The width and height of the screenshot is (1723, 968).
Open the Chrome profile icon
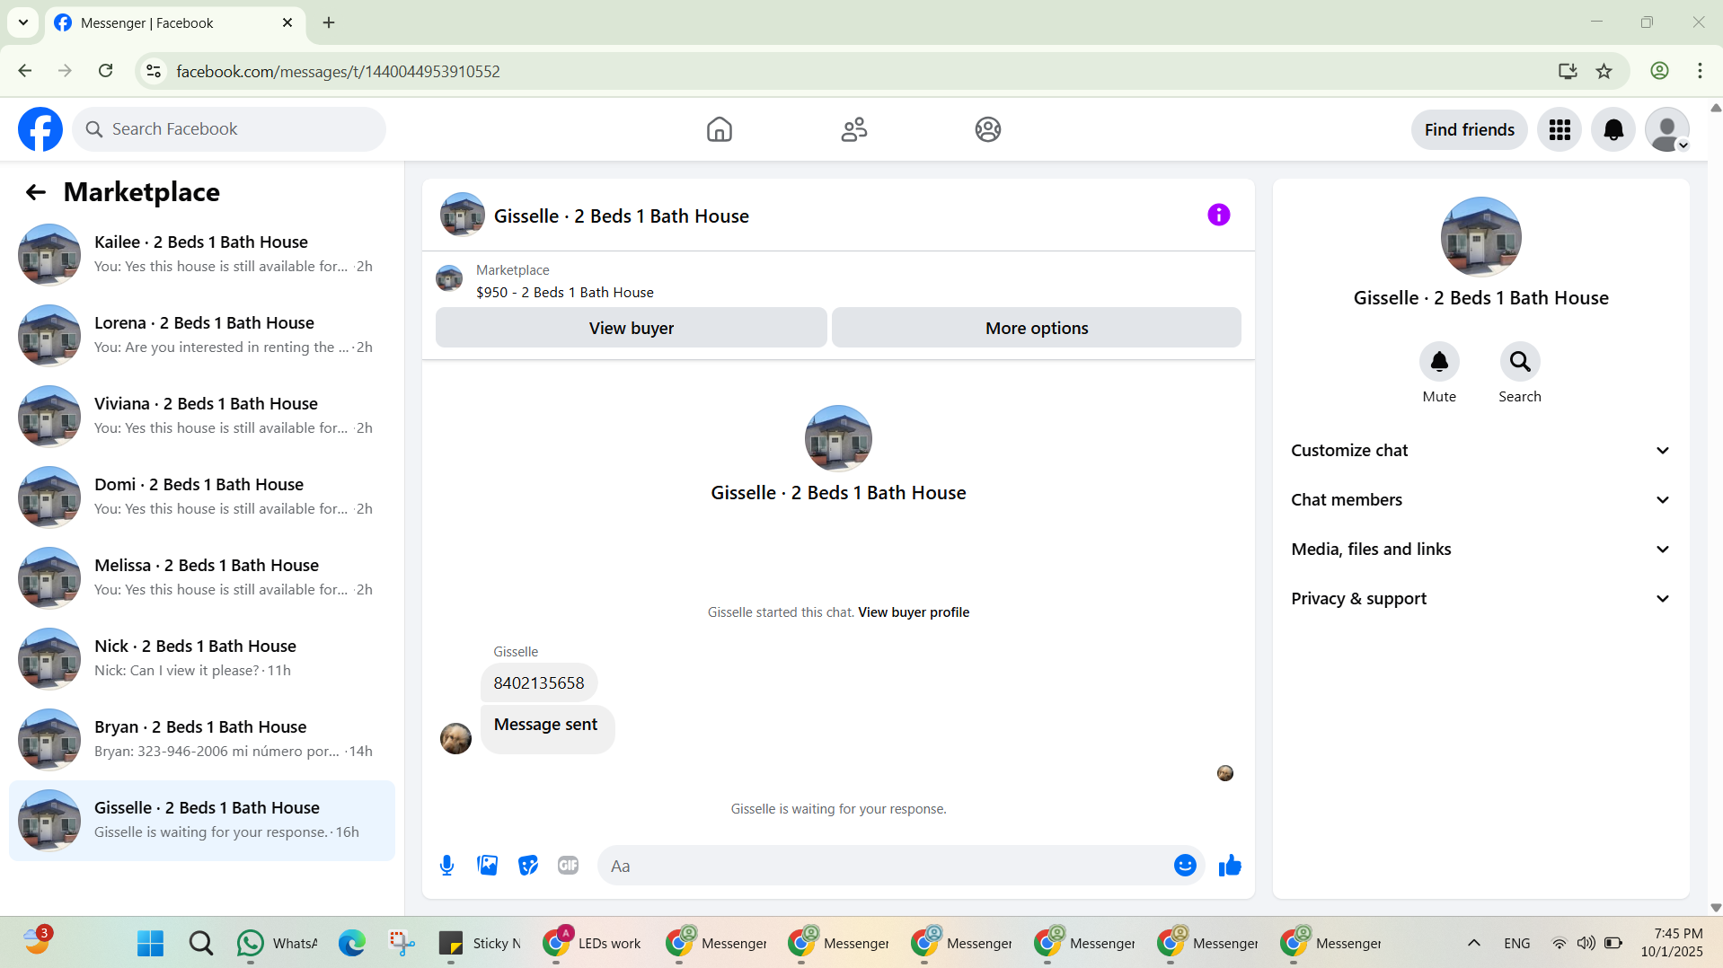[1659, 71]
